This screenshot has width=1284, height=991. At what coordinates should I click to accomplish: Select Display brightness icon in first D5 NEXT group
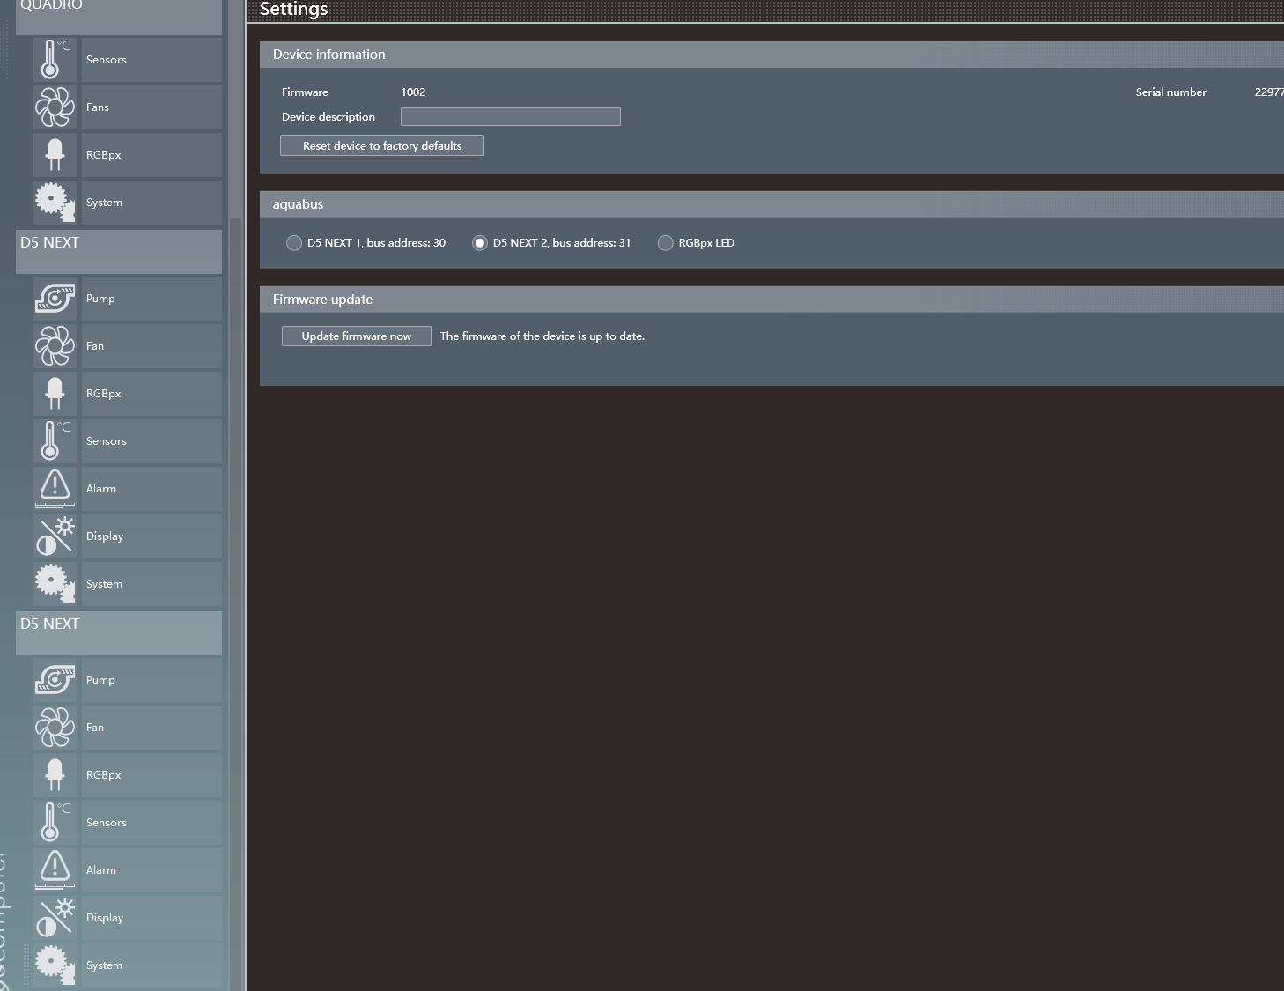pyautogui.click(x=55, y=536)
